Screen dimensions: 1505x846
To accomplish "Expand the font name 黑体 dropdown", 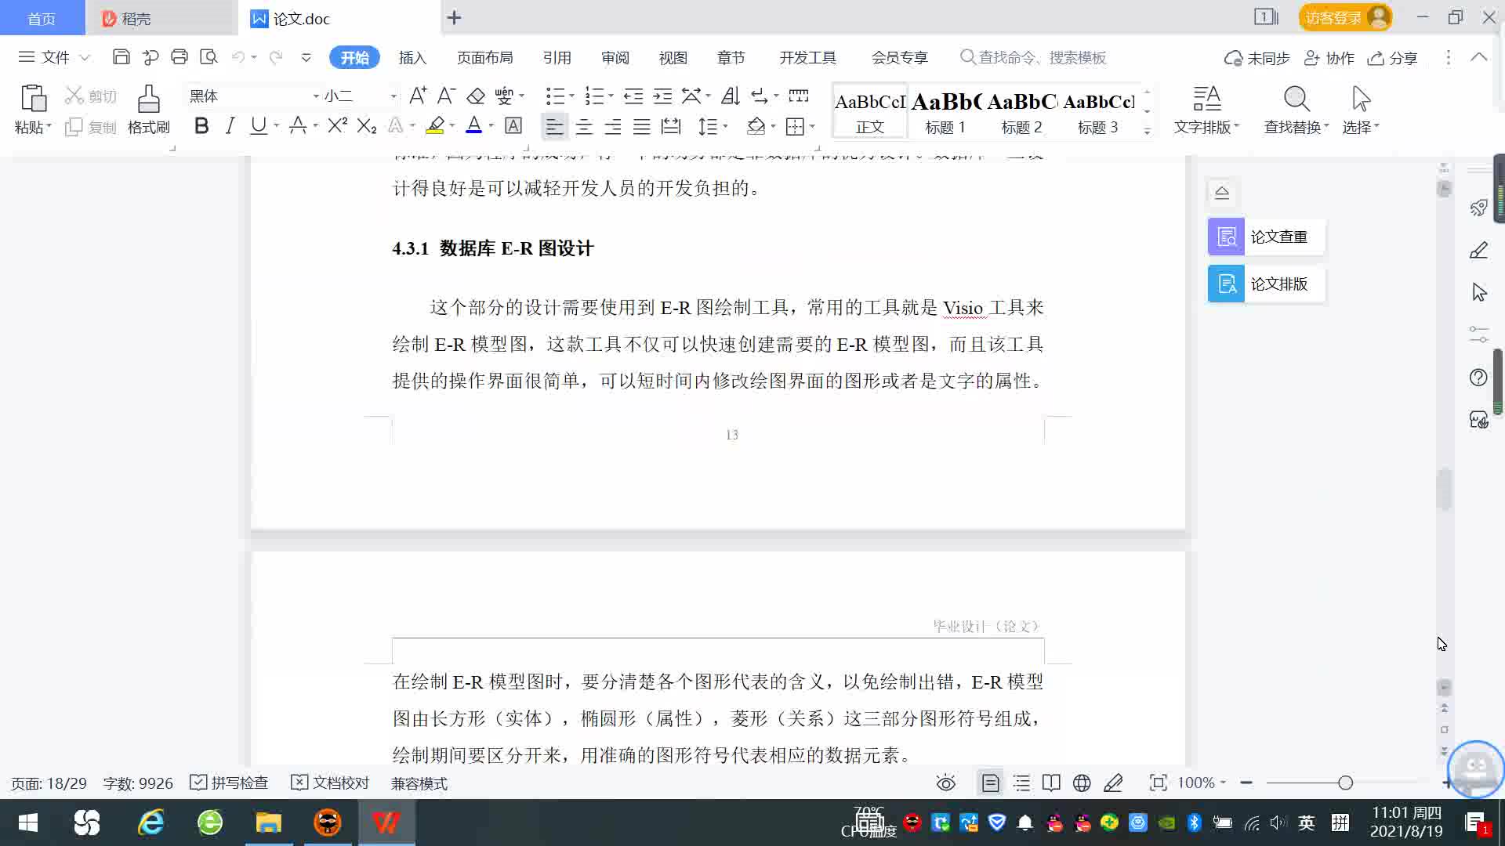I will 316,96.
